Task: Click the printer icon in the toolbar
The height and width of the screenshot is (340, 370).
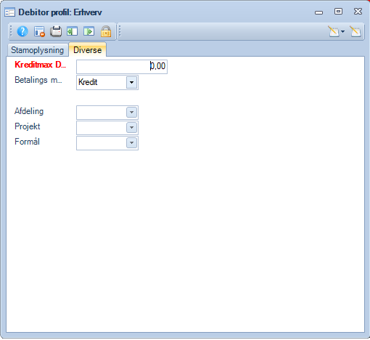Action: (56, 31)
